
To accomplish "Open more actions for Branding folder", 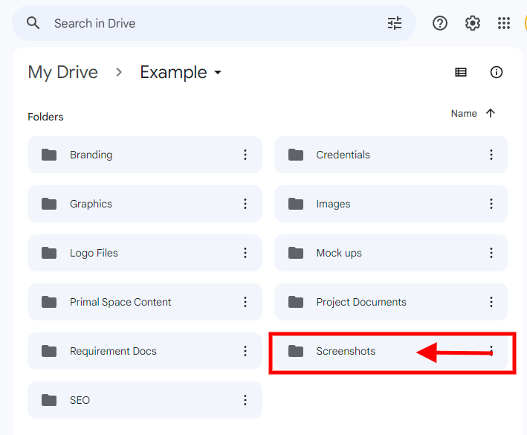I will 245,155.
